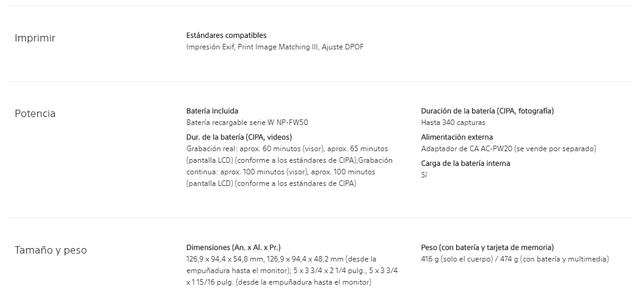The width and height of the screenshot is (632, 306).
Task: Click the Imprimir section heading
Action: pos(35,38)
